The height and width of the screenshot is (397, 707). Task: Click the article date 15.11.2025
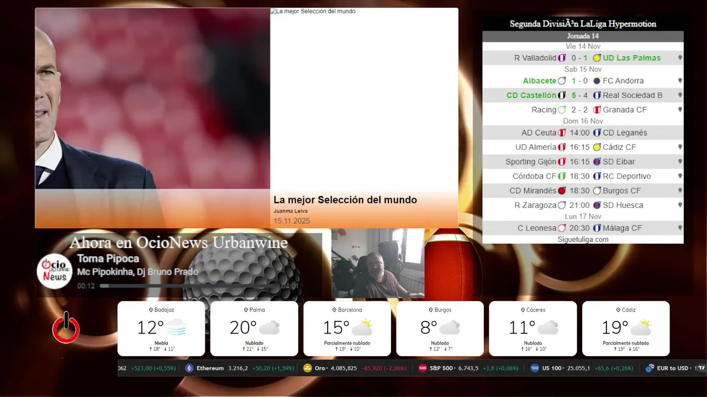tap(292, 221)
